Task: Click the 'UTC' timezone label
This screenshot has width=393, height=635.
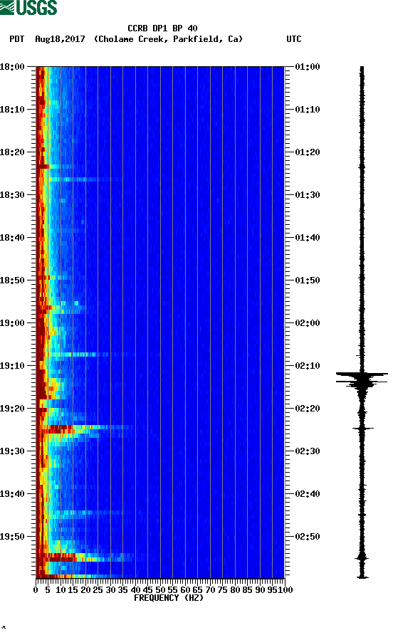Action: coord(294,39)
